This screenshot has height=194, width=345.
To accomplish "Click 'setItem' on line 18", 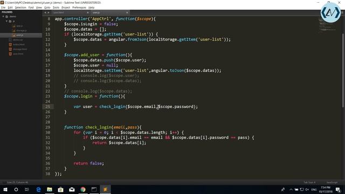I will pos(113,71).
